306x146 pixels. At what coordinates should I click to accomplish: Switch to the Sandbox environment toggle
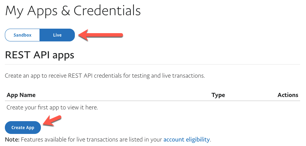(x=23, y=35)
